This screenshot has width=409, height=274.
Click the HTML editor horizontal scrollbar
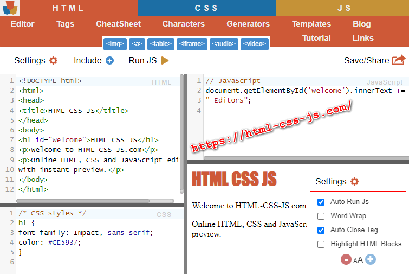click(81, 200)
